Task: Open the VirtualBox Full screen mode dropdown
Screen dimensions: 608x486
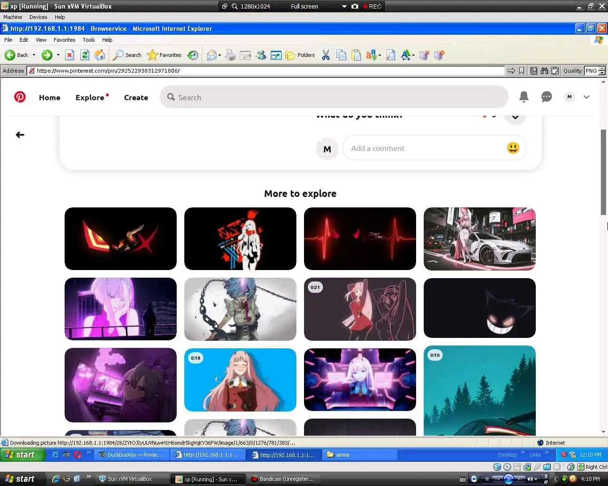Action: pos(344,6)
